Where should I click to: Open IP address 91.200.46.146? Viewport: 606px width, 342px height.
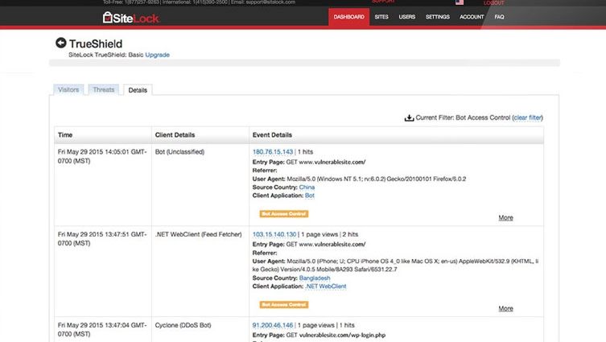(x=273, y=325)
